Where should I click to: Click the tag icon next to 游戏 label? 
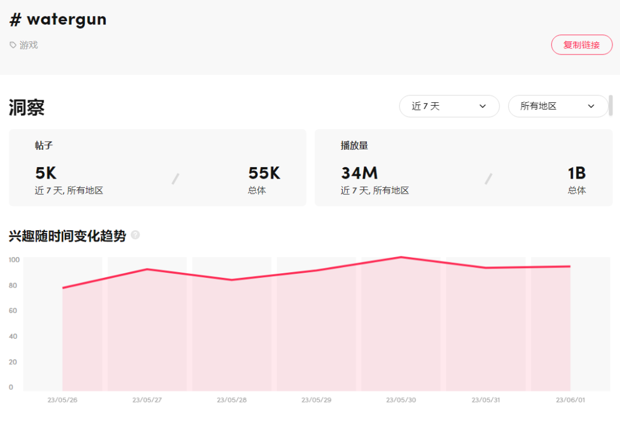coord(12,44)
